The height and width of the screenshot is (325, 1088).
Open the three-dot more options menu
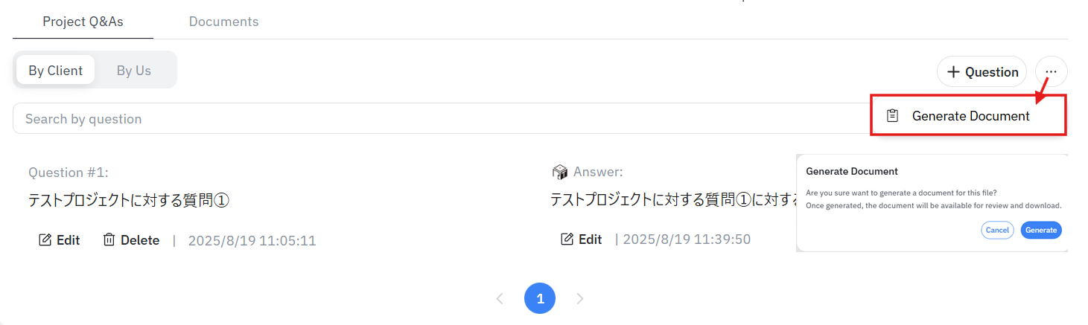click(1051, 72)
